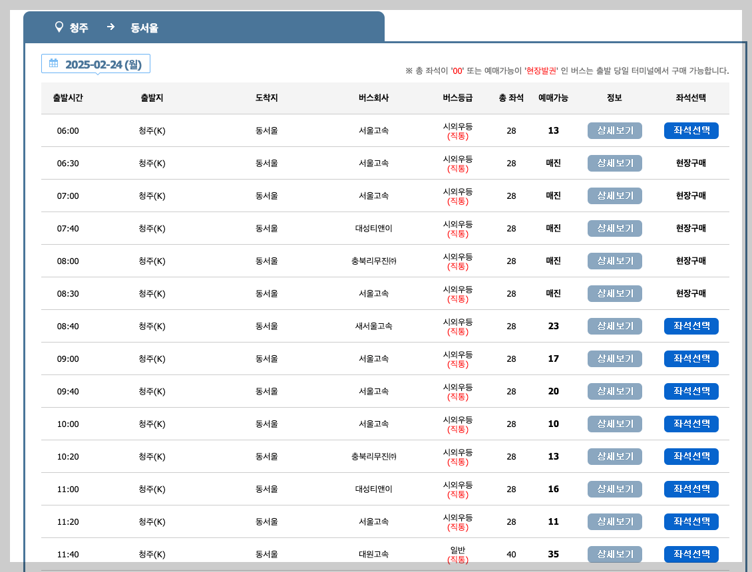
Task: View details of the 07:40 대성티앤이 bus
Action: click(614, 228)
